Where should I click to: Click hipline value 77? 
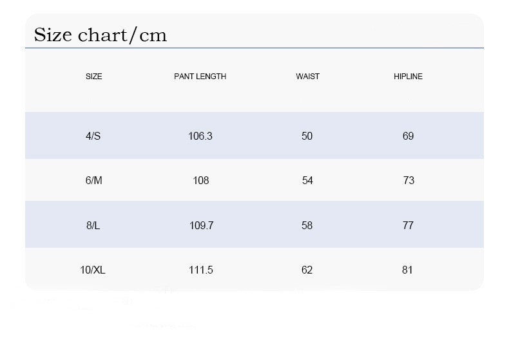click(408, 225)
